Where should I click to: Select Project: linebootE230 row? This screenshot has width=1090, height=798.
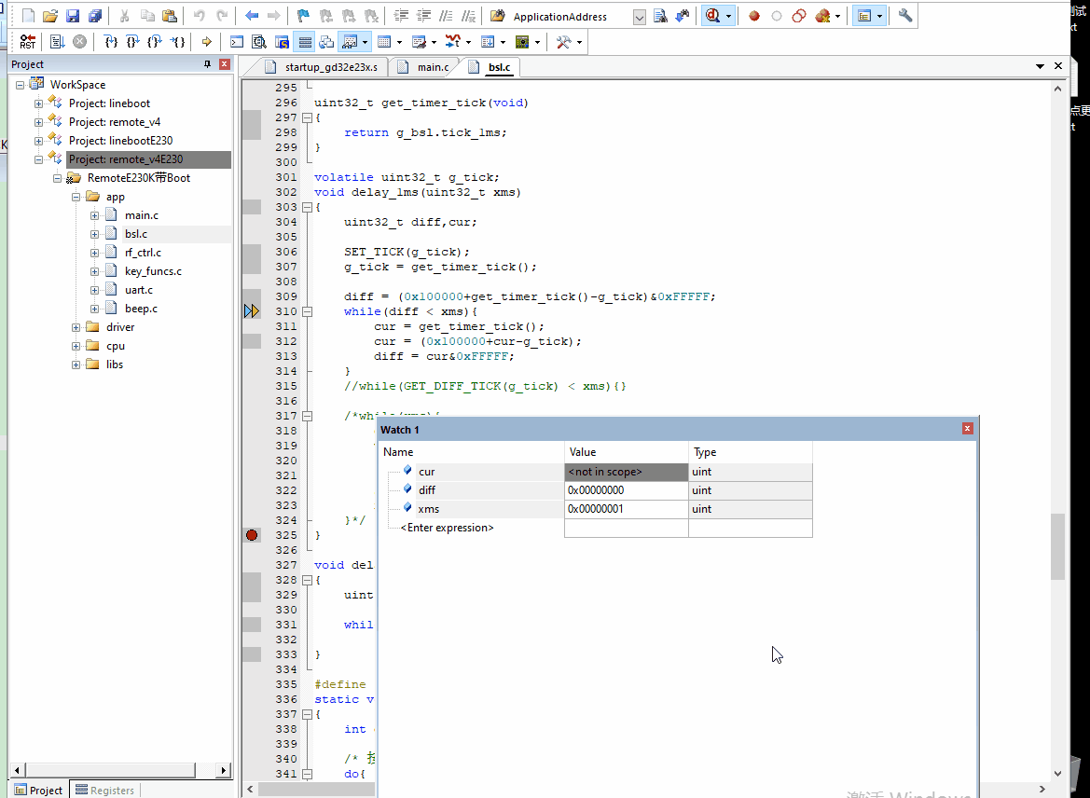pyautogui.click(x=119, y=141)
